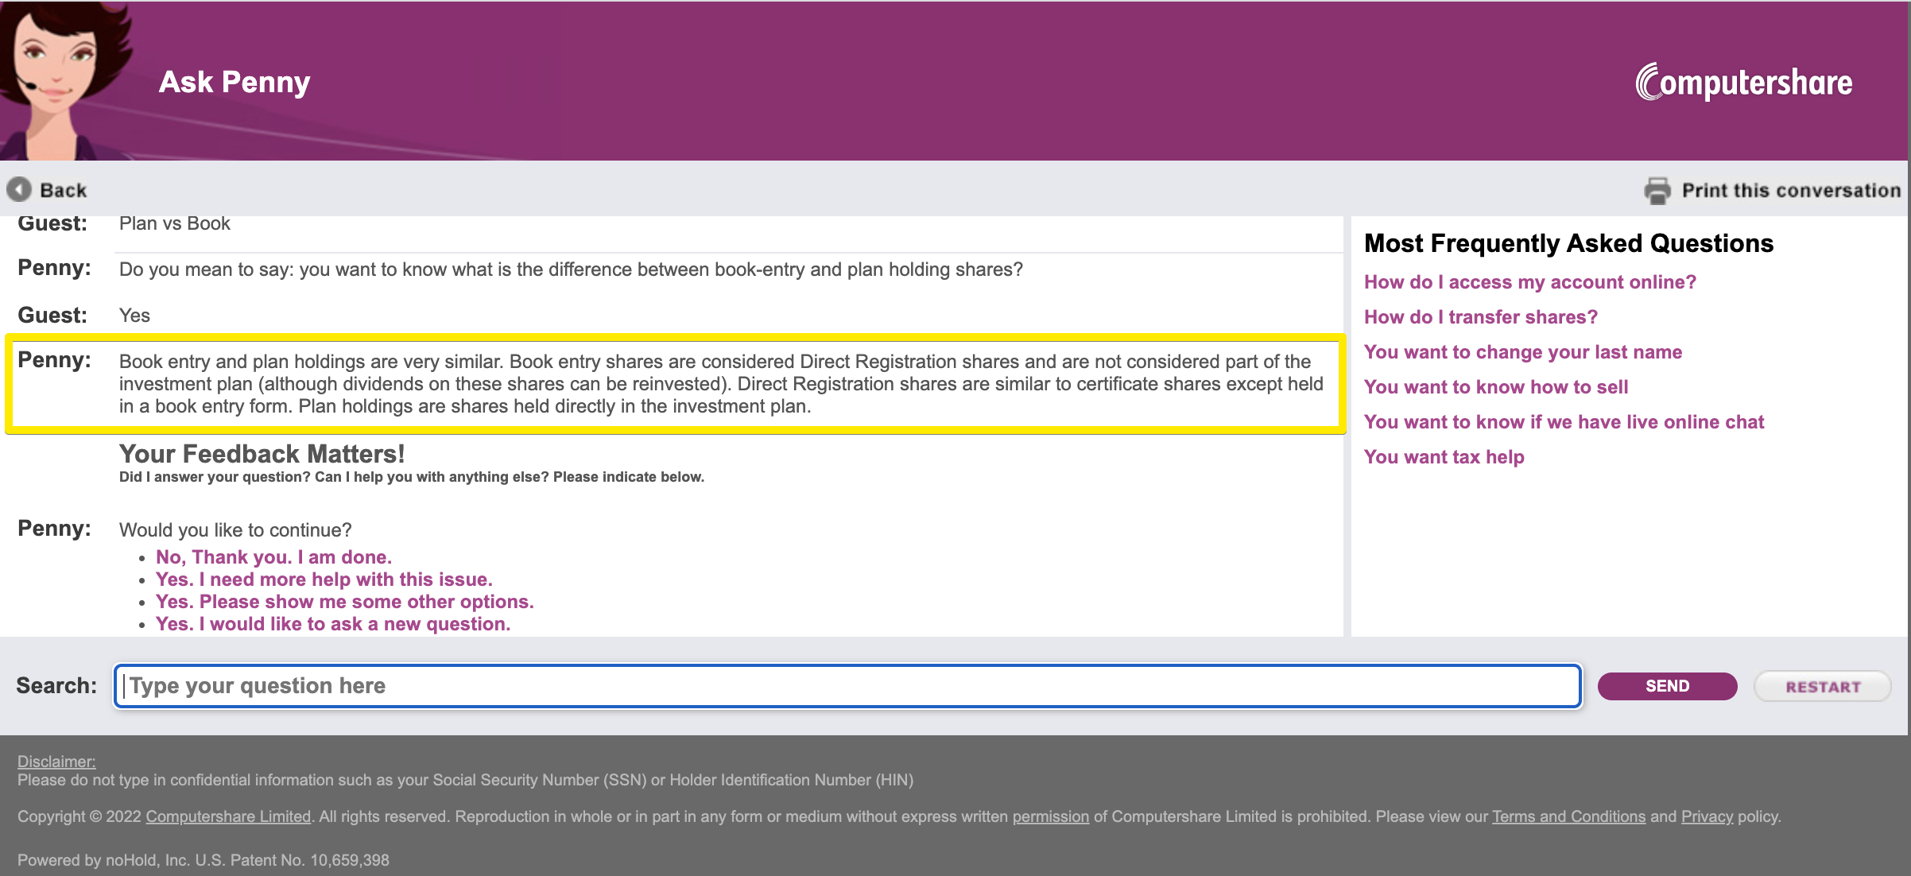This screenshot has width=1911, height=876.
Task: Open 'You want to know how to sell'
Action: coord(1495,387)
